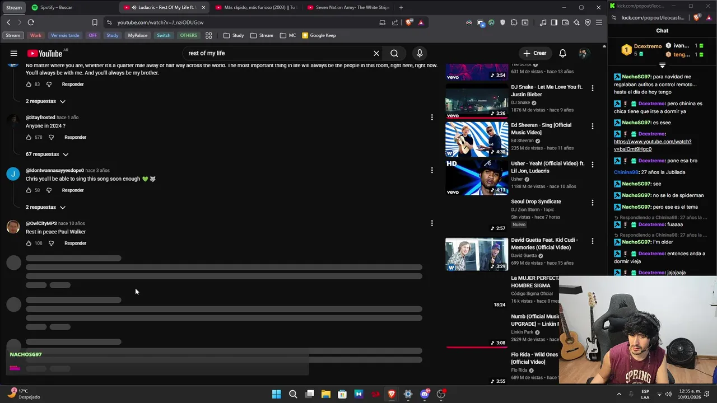
Task: Open options for DJ Snake video suggestion
Action: (592, 88)
